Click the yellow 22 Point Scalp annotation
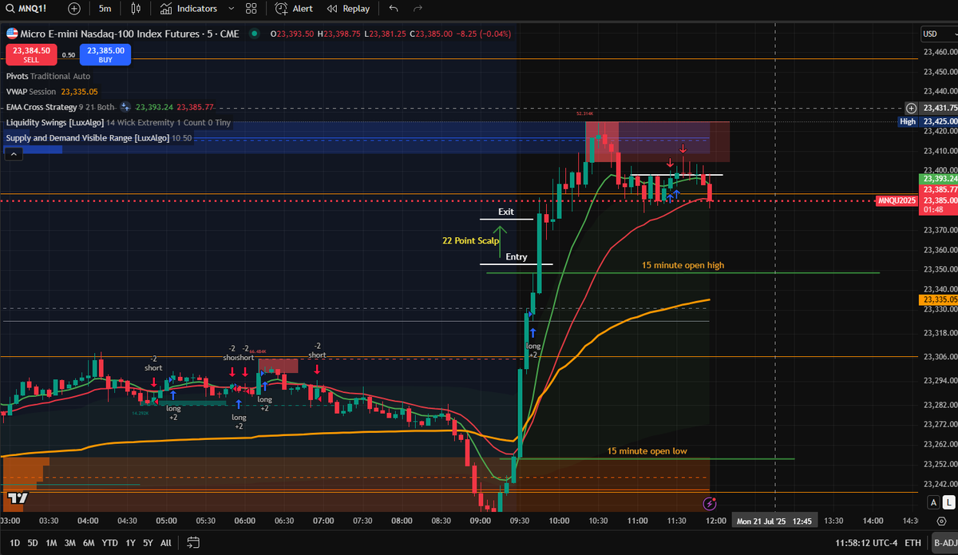The width and height of the screenshot is (958, 555). [x=471, y=240]
